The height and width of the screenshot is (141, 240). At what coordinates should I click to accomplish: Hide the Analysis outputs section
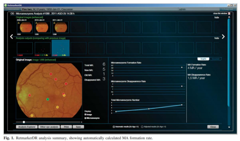click(217, 38)
